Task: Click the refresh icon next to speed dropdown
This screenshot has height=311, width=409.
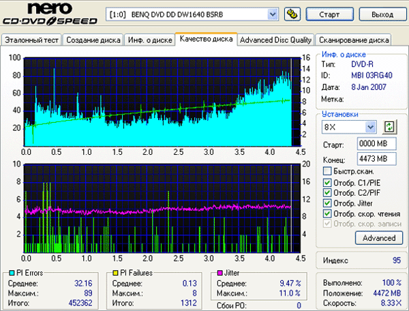Action: (x=389, y=127)
